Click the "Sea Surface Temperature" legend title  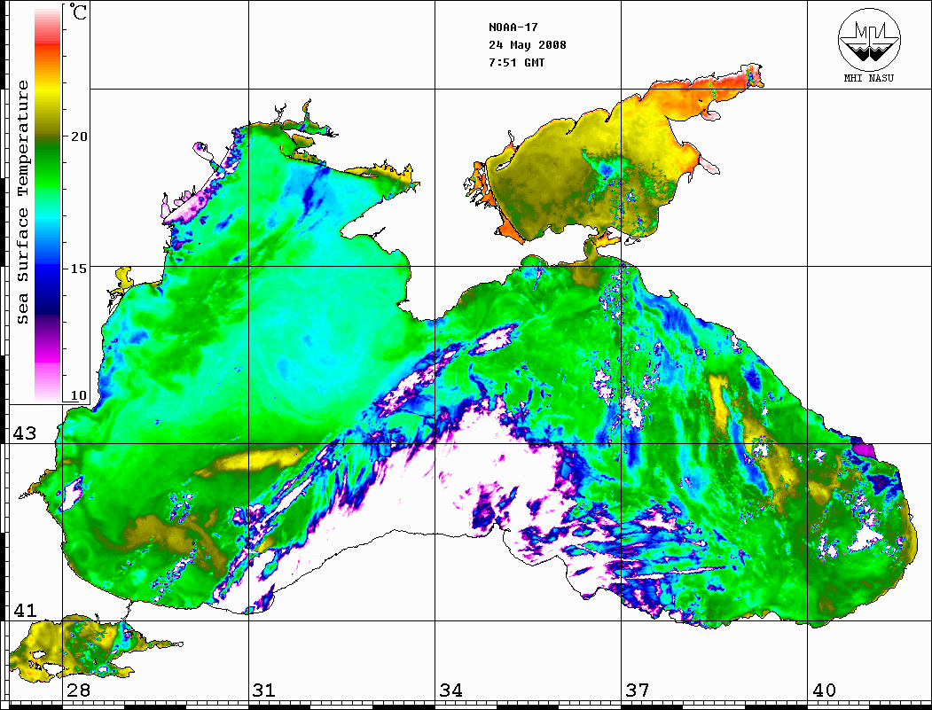click(x=22, y=202)
